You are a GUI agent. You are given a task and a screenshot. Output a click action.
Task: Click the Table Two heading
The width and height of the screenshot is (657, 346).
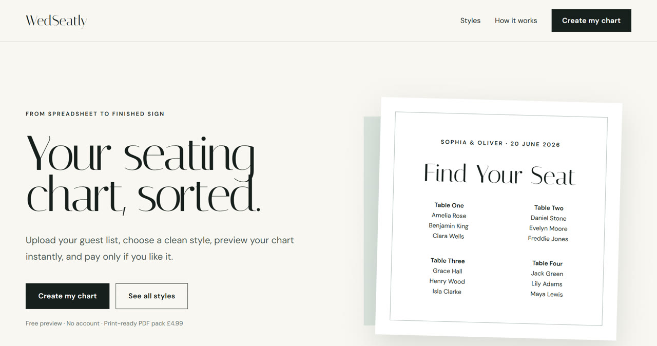tap(549, 208)
